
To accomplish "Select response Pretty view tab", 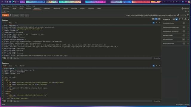I will (x=4, y=66).
